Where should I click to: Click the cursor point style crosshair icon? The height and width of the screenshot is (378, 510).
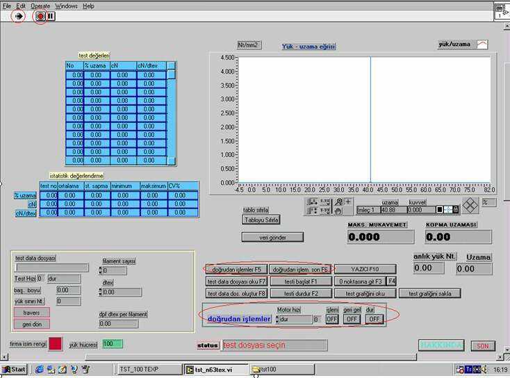coord(448,210)
